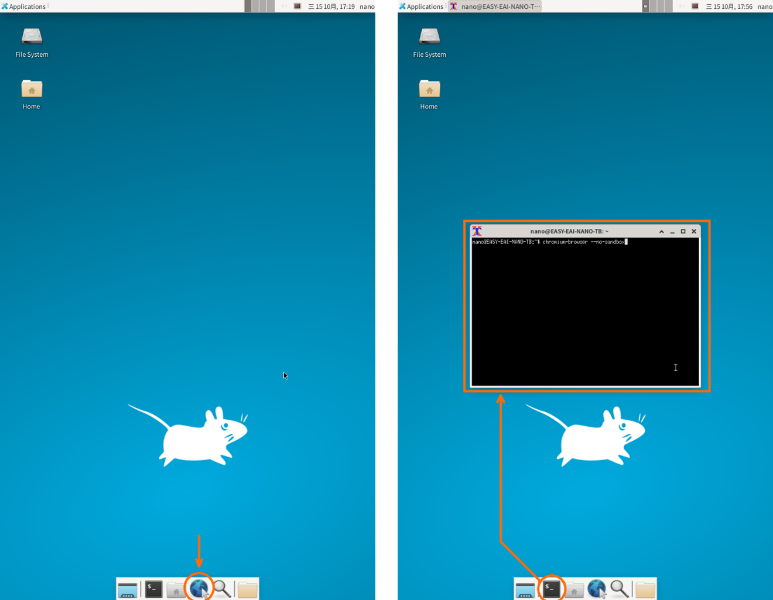Select nano@EASY-EAI-NANO-T taskbar window button
Image resolution: width=773 pixels, height=600 pixels.
coord(495,6)
